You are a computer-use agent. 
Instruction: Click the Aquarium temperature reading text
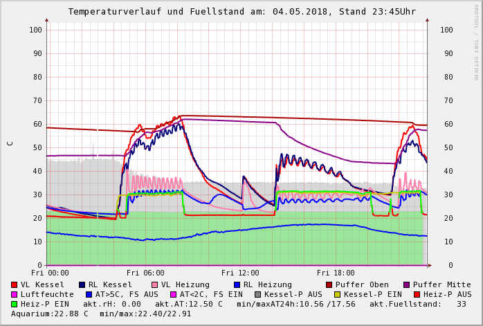[x=50, y=314]
